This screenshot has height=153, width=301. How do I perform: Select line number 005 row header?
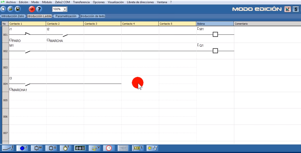pyautogui.click(x=5, y=100)
